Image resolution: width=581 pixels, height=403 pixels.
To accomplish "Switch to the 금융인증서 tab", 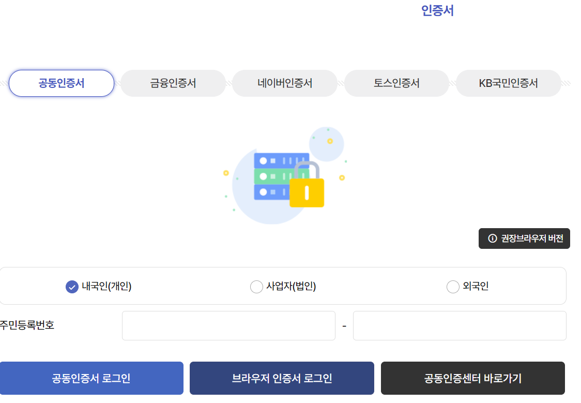I will coord(173,83).
